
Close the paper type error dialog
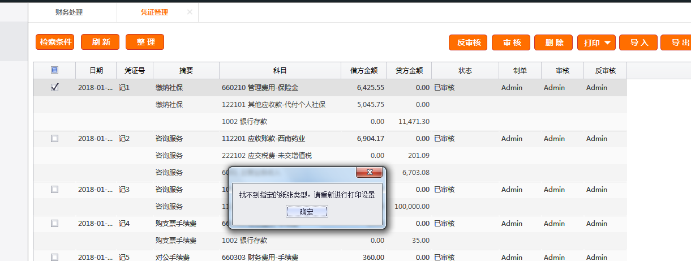[x=370, y=172]
